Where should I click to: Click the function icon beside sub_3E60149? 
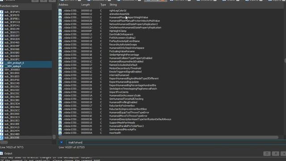coord(2,29)
